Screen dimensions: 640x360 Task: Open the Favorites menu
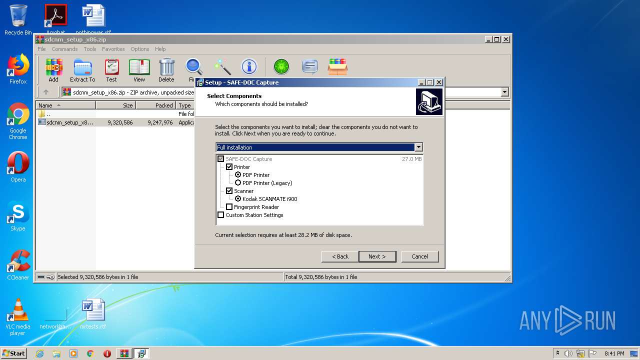[x=113, y=49]
